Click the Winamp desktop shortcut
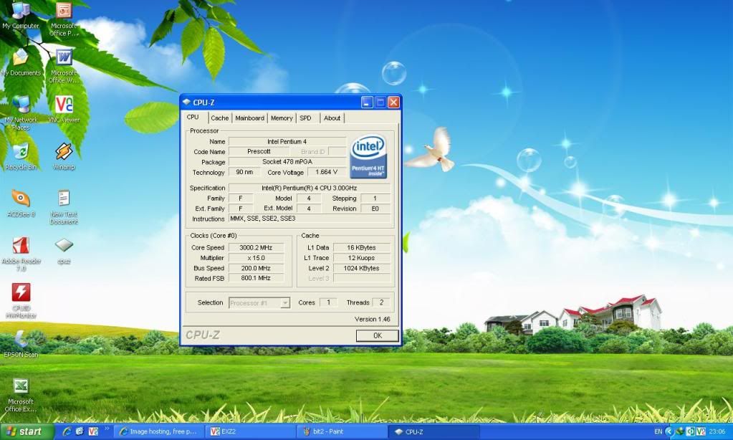Viewport: 733px width, 440px height. pyautogui.click(x=64, y=157)
